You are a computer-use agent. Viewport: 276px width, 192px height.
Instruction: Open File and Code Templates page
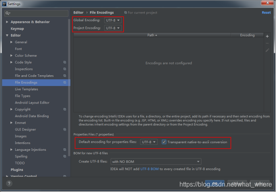(34, 76)
